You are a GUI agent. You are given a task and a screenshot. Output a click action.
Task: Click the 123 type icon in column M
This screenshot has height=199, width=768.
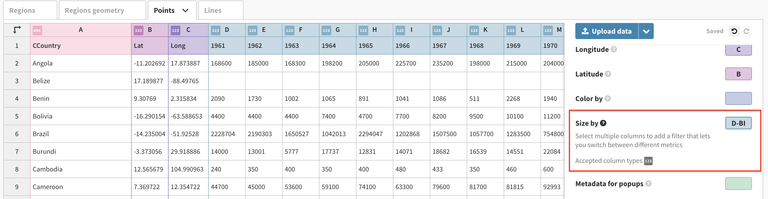(548, 30)
